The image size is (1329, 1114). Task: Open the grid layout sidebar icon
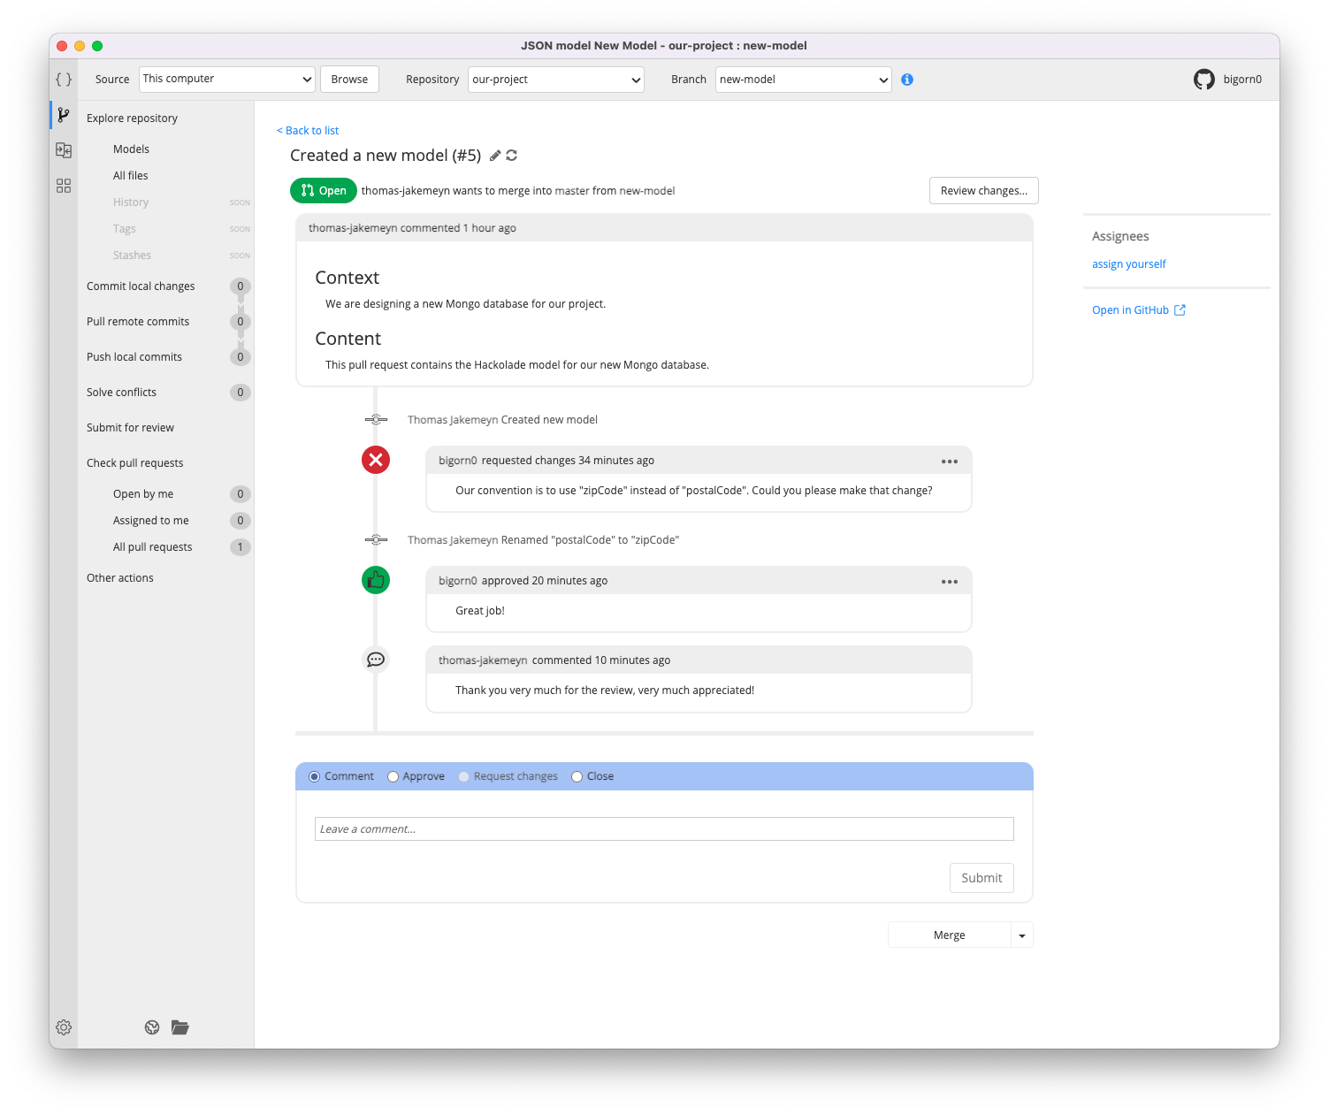(63, 186)
